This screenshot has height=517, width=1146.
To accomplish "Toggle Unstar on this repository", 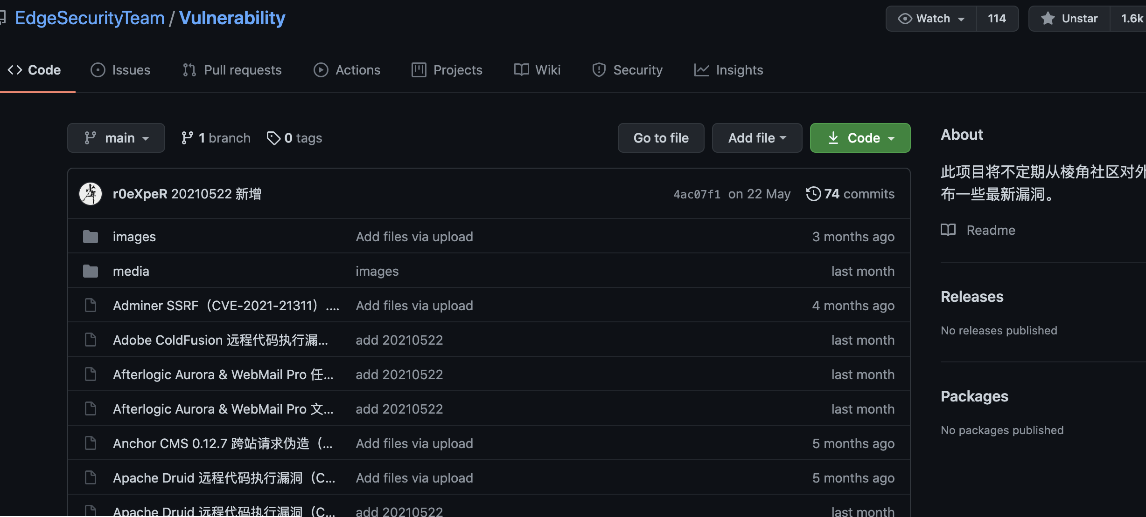I will (1069, 19).
